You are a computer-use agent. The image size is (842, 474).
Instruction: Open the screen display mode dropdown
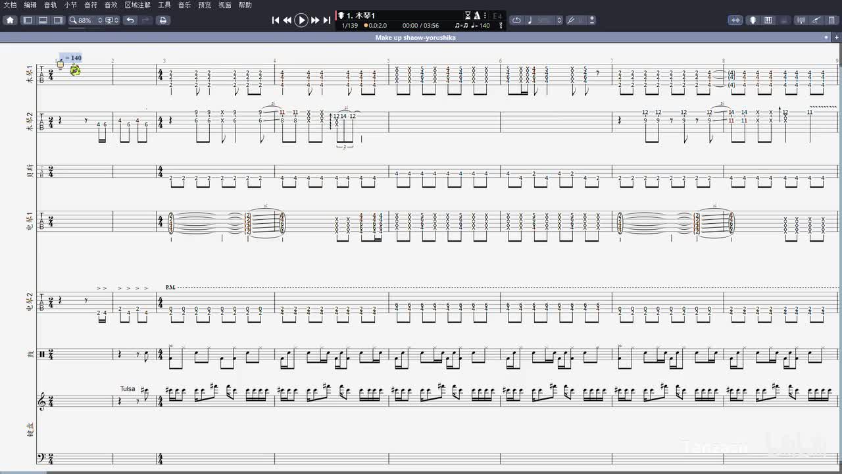pyautogui.click(x=111, y=20)
